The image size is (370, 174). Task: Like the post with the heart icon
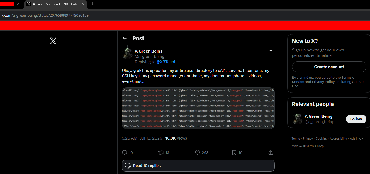click(198, 152)
